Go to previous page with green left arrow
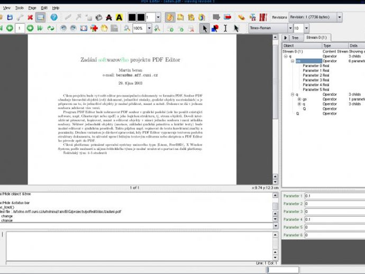 [x=10, y=29]
